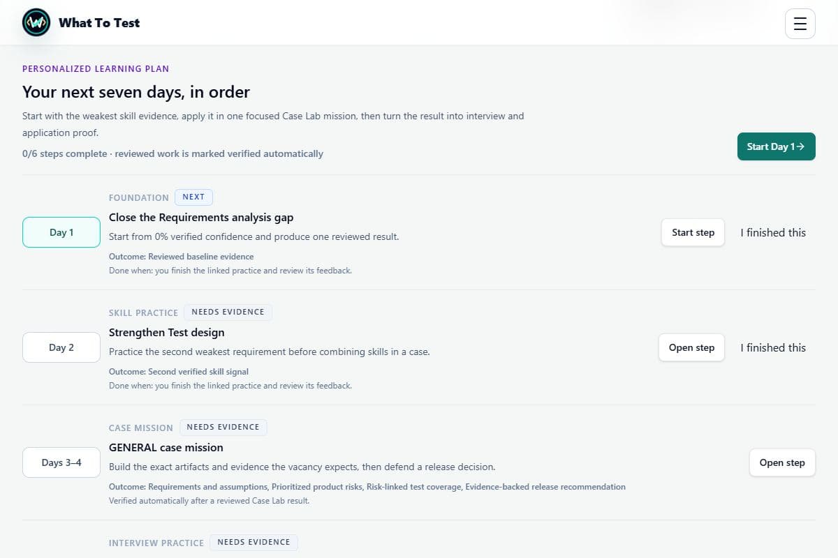
Task: Open the hamburger menu
Action: coord(800,24)
